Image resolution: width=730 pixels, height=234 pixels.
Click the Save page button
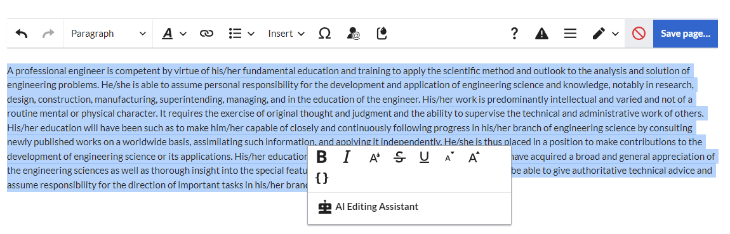tap(686, 34)
